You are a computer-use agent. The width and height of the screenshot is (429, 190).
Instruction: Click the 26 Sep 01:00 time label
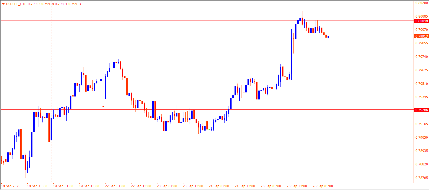pos(323,186)
